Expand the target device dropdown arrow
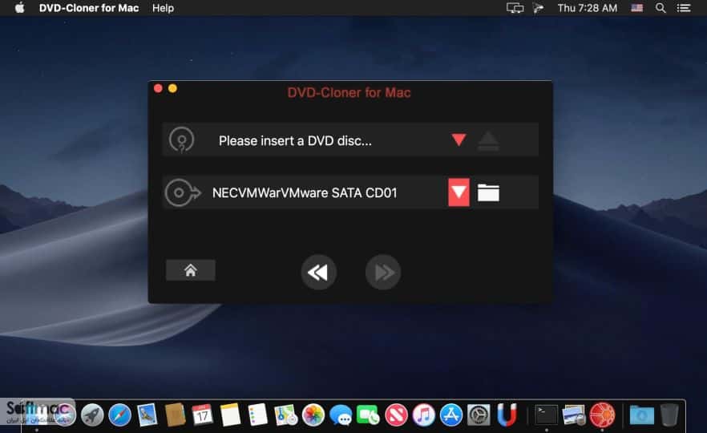707x433 pixels. coord(459,192)
